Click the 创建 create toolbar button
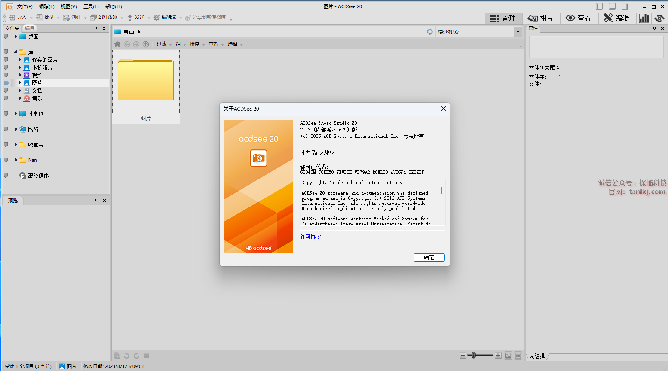 [x=72, y=18]
